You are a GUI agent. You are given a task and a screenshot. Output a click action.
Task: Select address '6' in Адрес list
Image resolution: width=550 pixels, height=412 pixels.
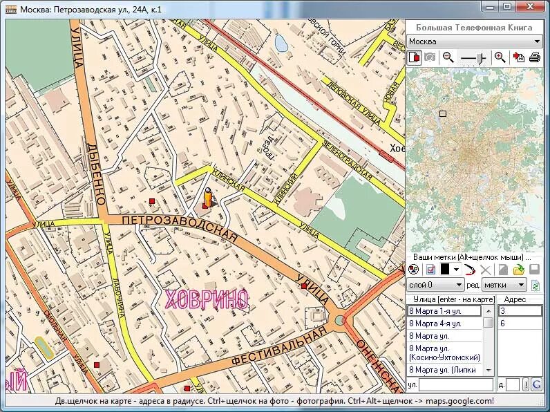(520, 324)
